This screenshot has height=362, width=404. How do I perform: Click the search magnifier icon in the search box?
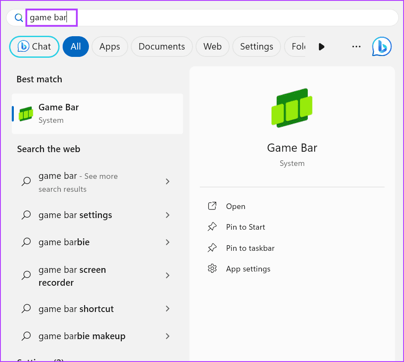[19, 18]
